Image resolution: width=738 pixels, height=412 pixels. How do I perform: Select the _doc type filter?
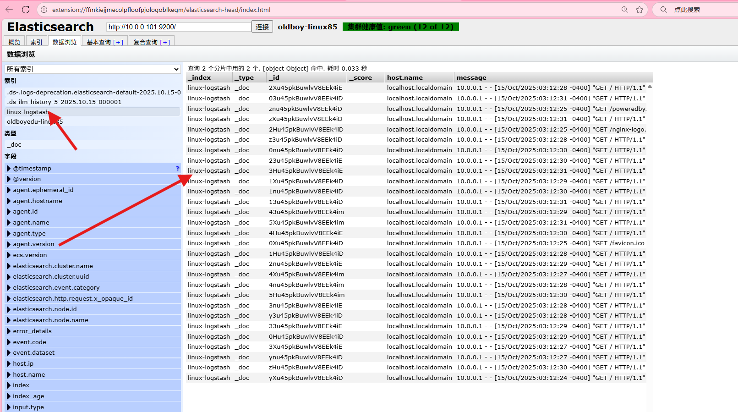(93, 145)
